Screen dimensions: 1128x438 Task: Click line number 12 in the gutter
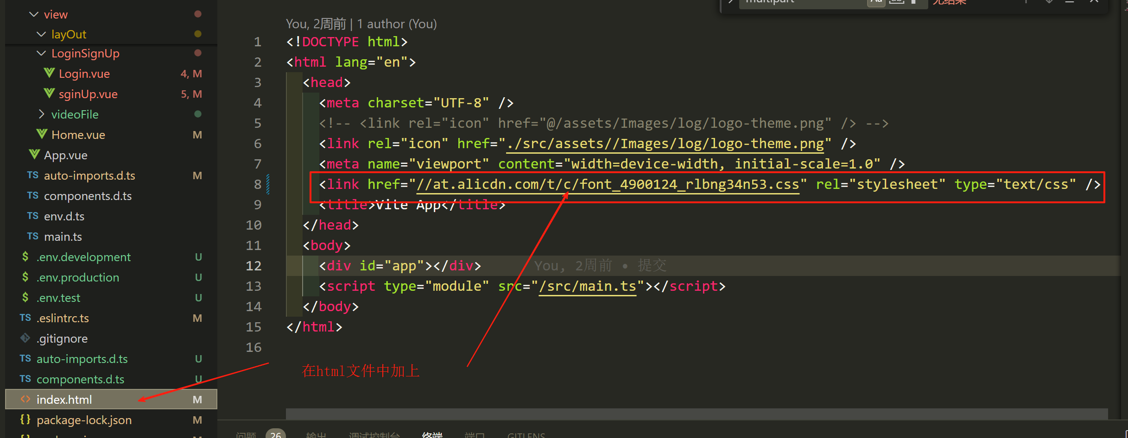[x=253, y=266]
